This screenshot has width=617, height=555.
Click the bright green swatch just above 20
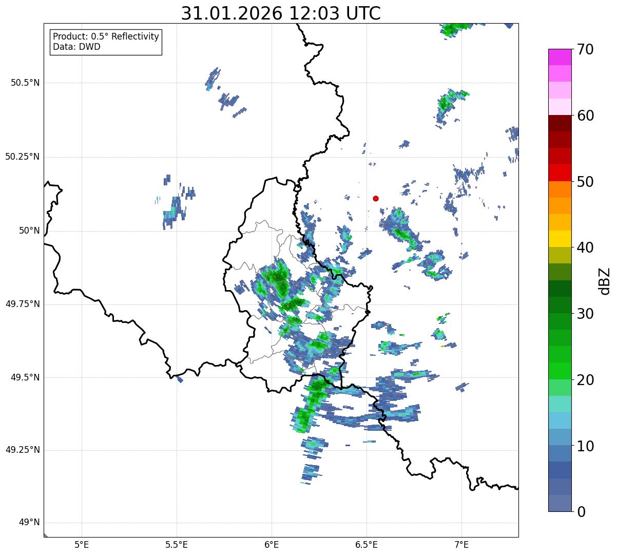click(560, 371)
